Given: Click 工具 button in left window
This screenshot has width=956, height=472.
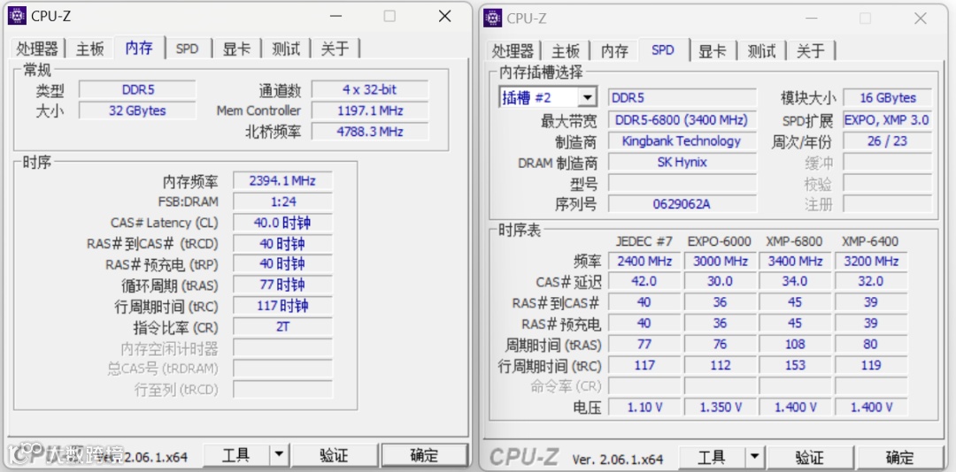Looking at the screenshot, I should [236, 455].
